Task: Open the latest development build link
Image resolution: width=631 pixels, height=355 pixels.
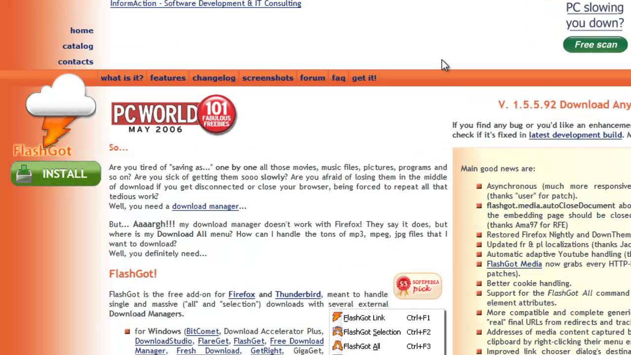Action: click(575, 135)
